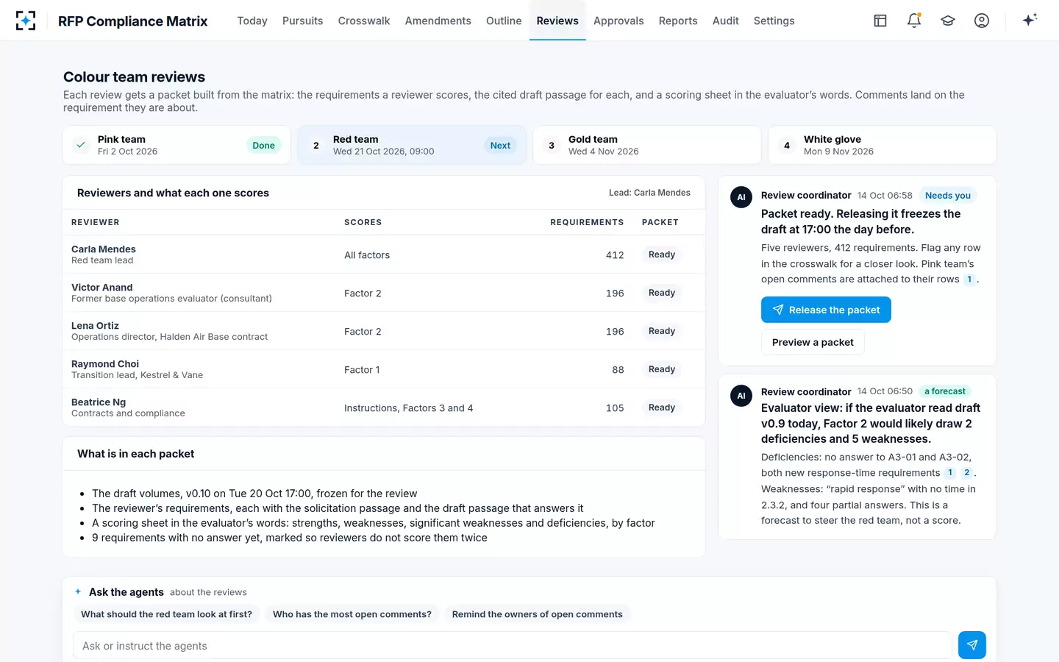Choose Remind the owners of open comments

[538, 614]
